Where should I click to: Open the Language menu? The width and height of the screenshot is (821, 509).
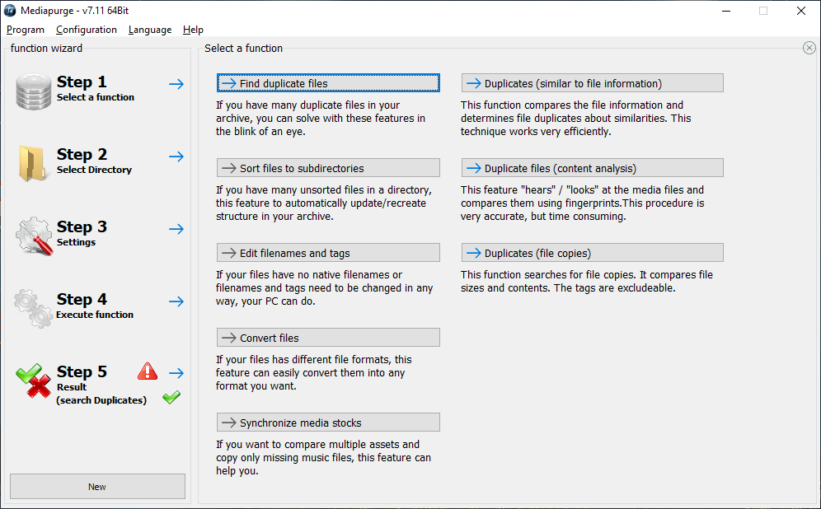(150, 30)
